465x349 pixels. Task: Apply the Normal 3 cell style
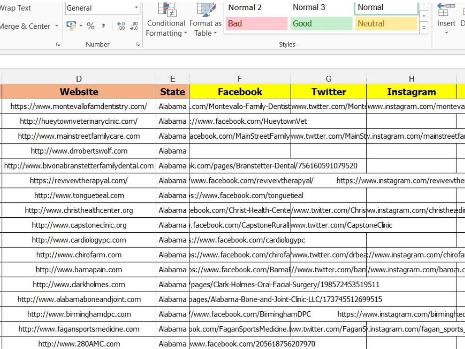(x=321, y=7)
